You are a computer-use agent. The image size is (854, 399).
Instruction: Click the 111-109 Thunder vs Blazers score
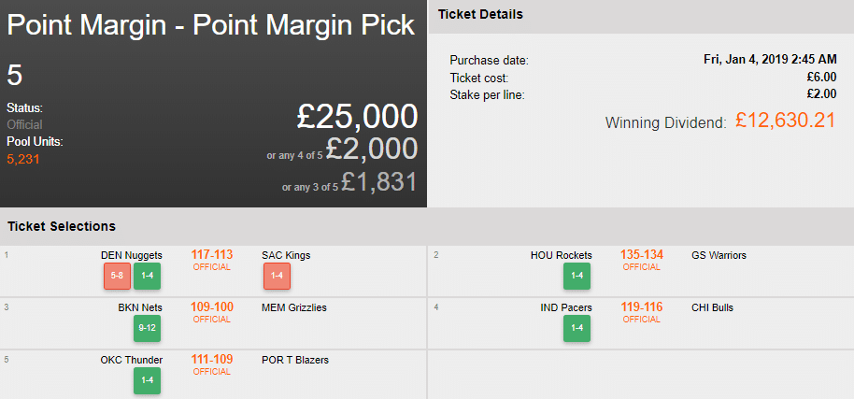pyautogui.click(x=211, y=360)
